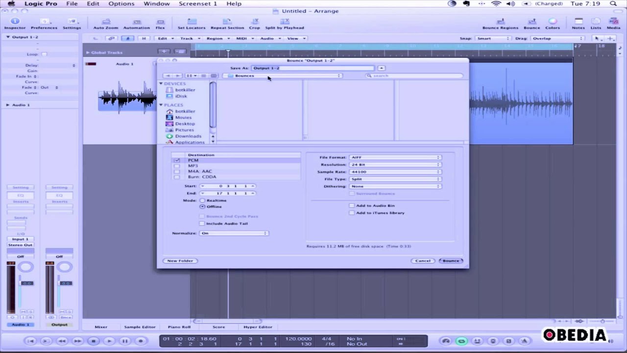Click the Pause transport button

coord(125,341)
